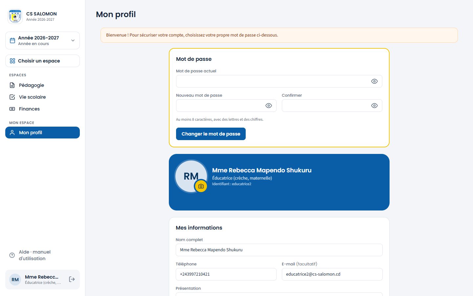
Task: Click the Vie scolaire checkmark icon
Action: coord(12,97)
